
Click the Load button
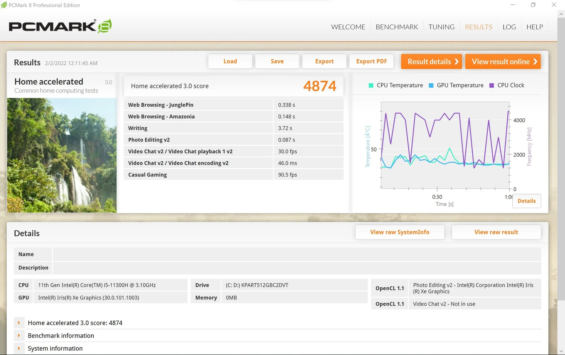pyautogui.click(x=230, y=61)
